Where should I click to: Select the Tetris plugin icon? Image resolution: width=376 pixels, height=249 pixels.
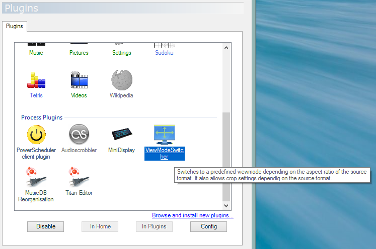click(x=36, y=80)
